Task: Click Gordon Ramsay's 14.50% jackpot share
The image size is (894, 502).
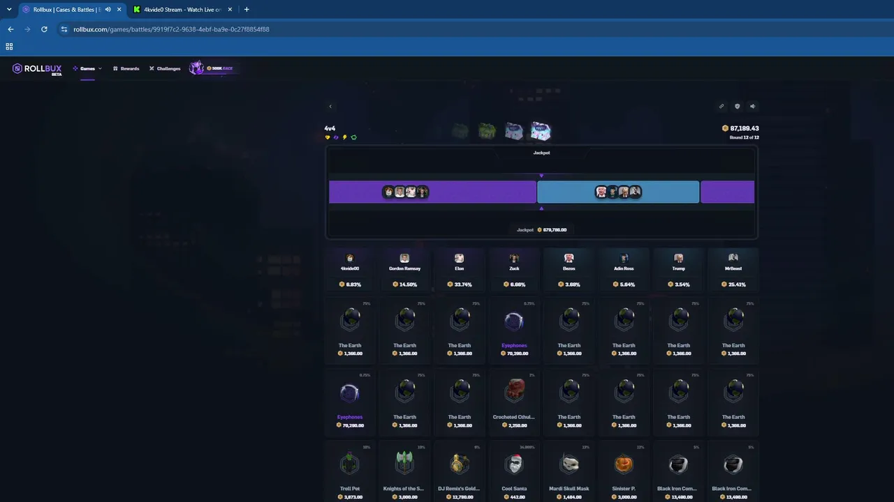Action: click(404, 284)
